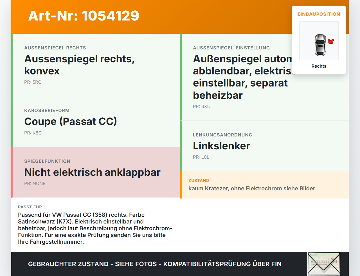The height and width of the screenshot is (276, 360).
Task: Select the 'Außenspiegel autom. abblendbar' description
Action: click(242, 77)
